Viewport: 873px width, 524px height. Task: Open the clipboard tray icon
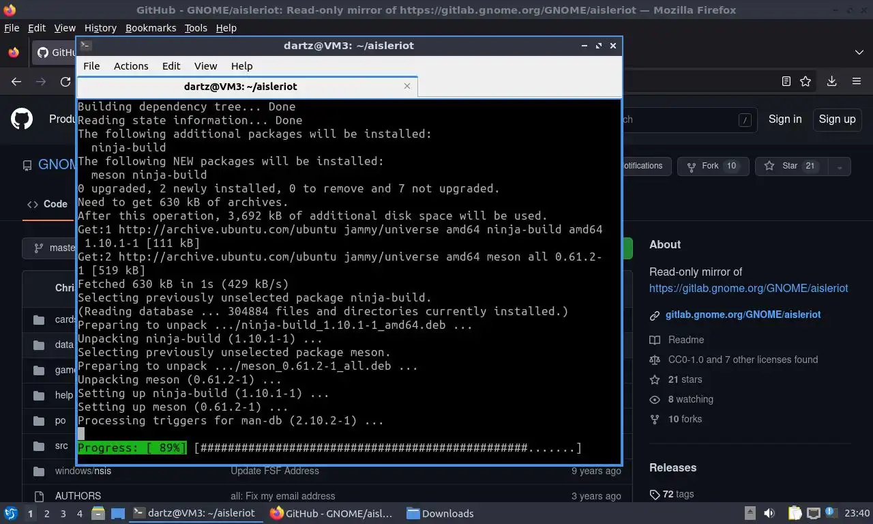[795, 513]
